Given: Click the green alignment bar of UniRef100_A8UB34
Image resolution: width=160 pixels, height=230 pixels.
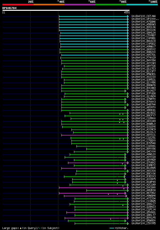Looking at the screenshot, I should 107,190.
